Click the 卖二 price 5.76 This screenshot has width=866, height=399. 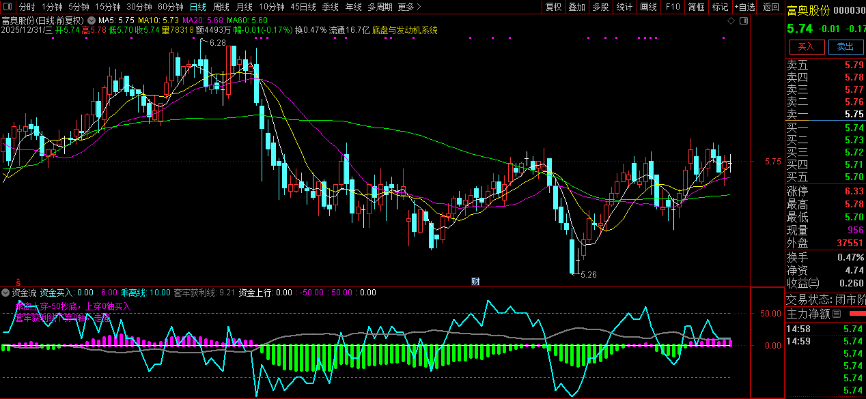coord(854,102)
